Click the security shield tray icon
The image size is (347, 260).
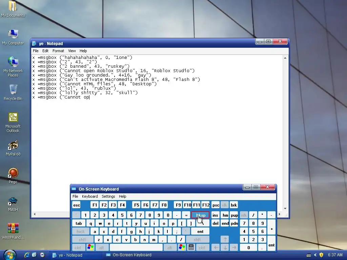322,255
